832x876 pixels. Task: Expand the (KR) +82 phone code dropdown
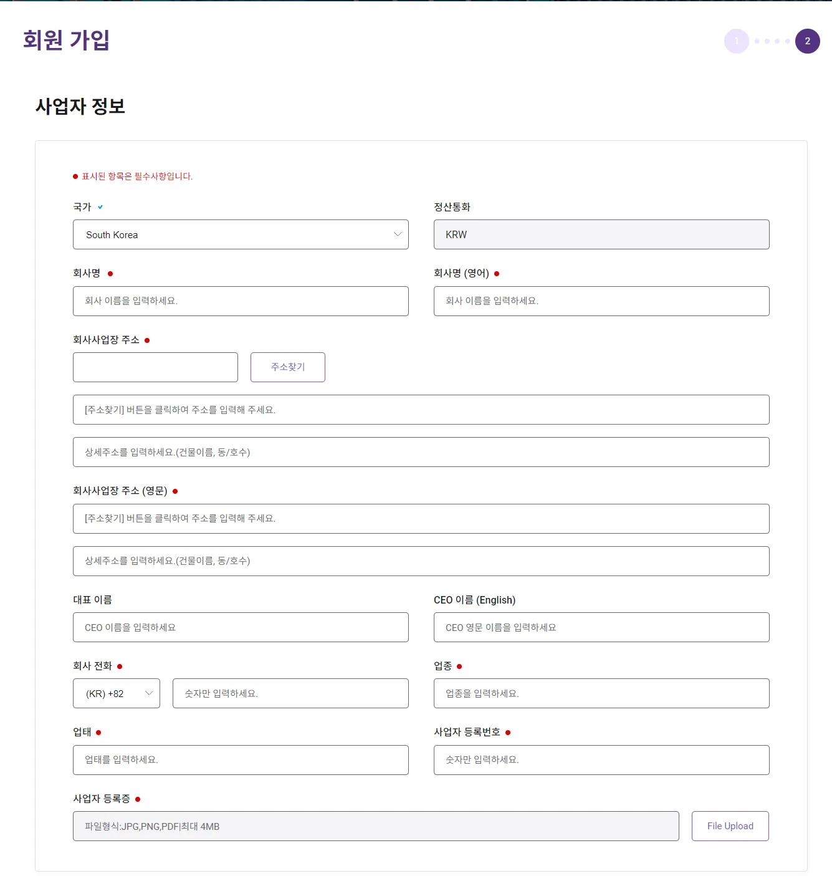click(117, 693)
